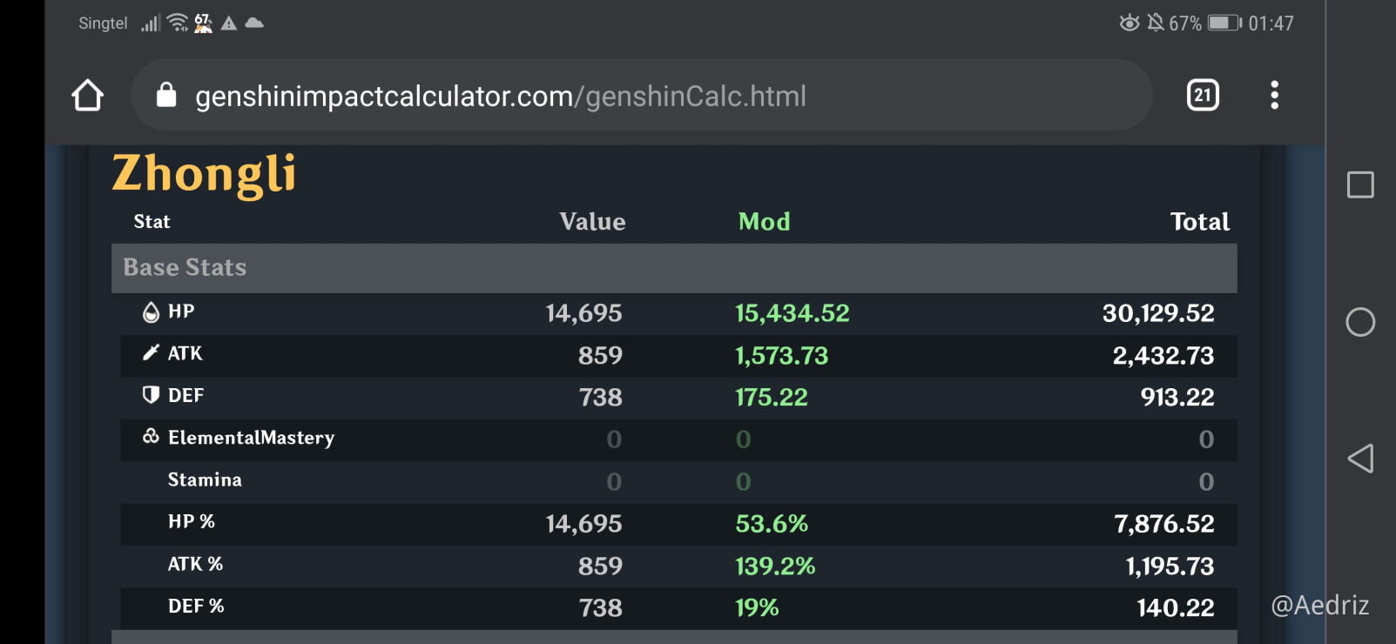
Task: Click the genshinimpactcalculator.com address bar
Action: point(642,95)
